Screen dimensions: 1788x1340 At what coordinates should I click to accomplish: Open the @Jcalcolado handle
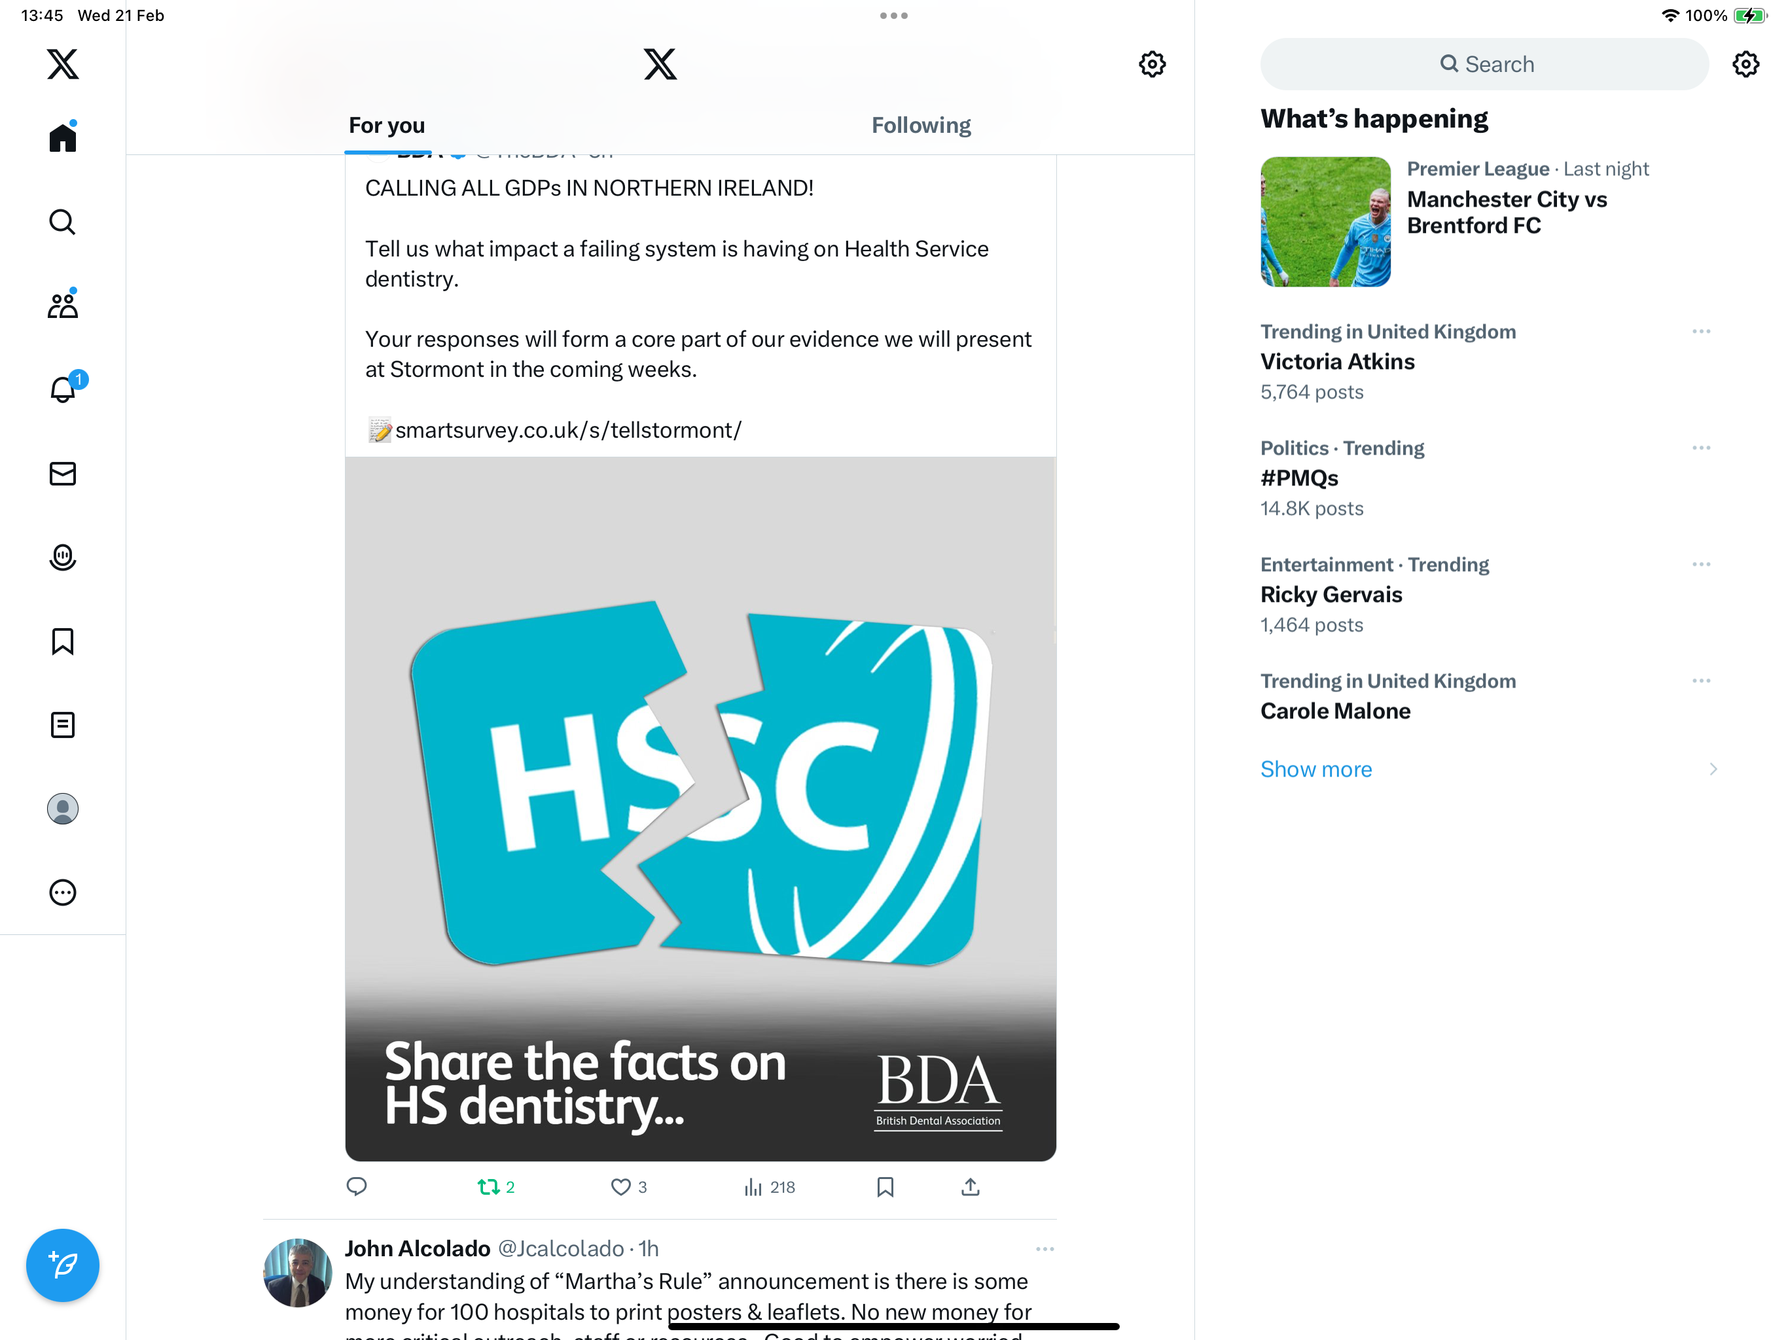coord(560,1248)
